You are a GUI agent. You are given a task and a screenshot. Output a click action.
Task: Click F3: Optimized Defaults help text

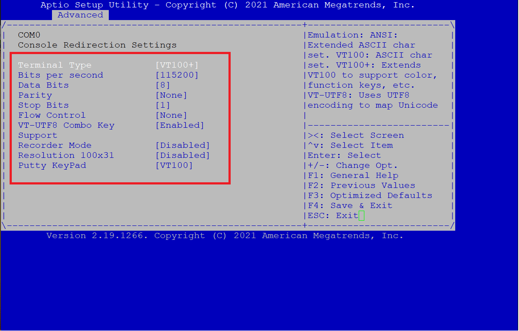370,195
